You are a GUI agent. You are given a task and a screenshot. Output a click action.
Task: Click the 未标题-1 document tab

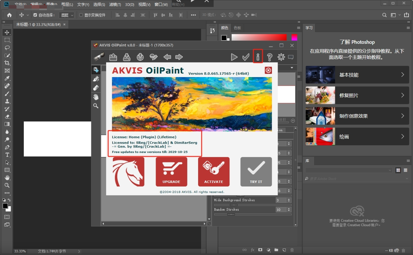38,24
